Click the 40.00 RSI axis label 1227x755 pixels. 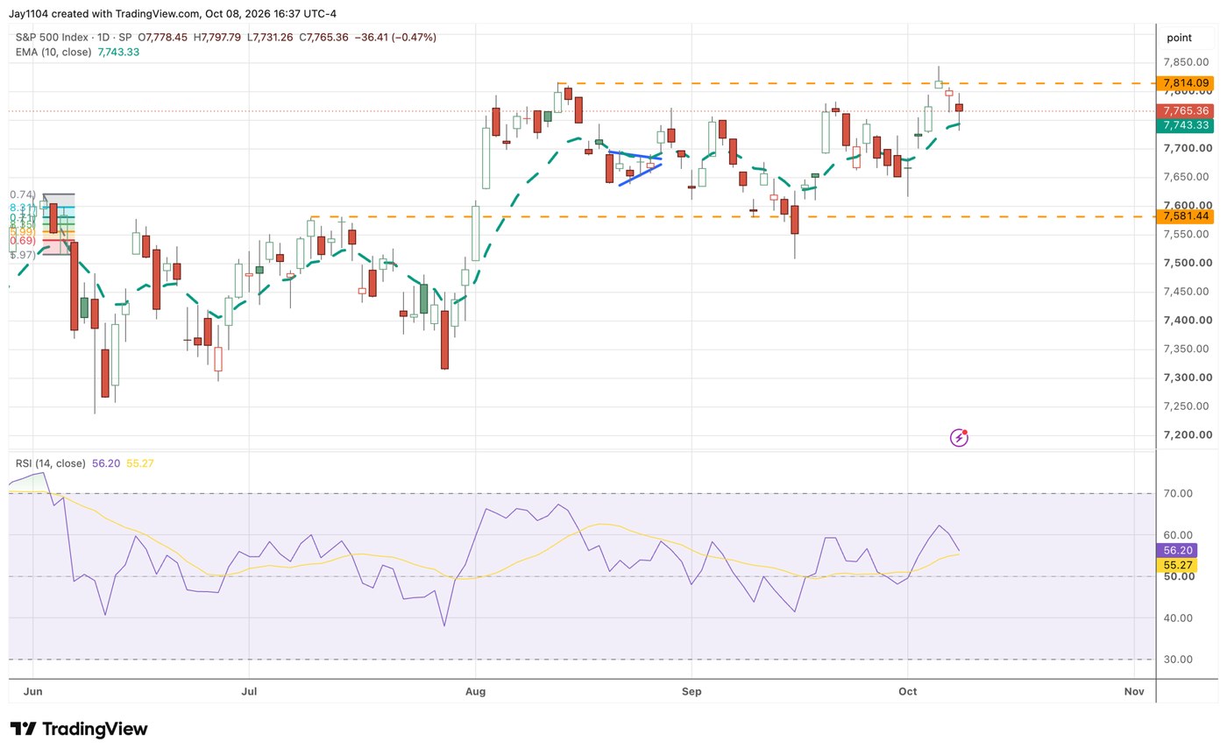tap(1179, 618)
